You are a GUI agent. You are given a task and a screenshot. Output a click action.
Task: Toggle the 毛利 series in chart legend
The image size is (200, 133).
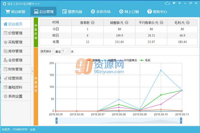tap(145, 60)
